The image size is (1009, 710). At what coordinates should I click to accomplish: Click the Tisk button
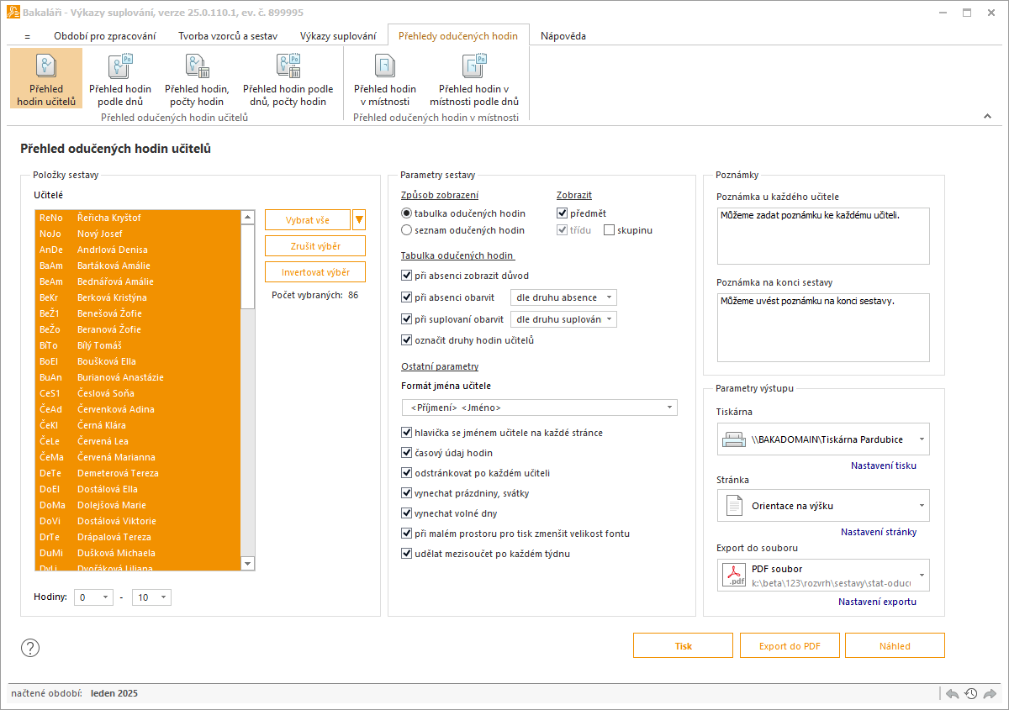tap(683, 646)
